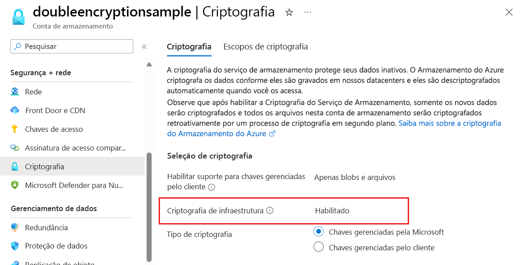Click the star to favorite this page
Image resolution: width=520 pixels, height=265 pixels.
tap(289, 13)
